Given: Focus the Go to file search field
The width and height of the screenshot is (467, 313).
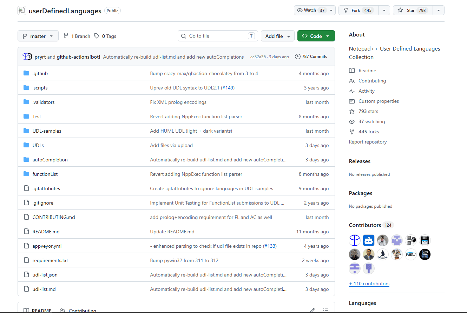Looking at the screenshot, I should tap(218, 36).
